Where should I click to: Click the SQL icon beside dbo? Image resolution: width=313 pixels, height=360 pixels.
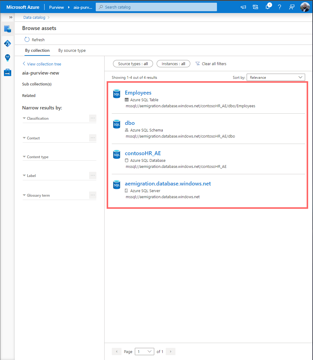tap(117, 124)
